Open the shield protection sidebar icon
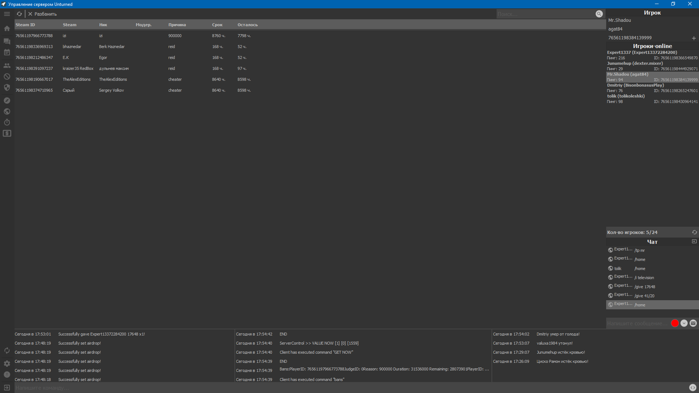Screen dimensions: 699x393 click(x=7, y=87)
